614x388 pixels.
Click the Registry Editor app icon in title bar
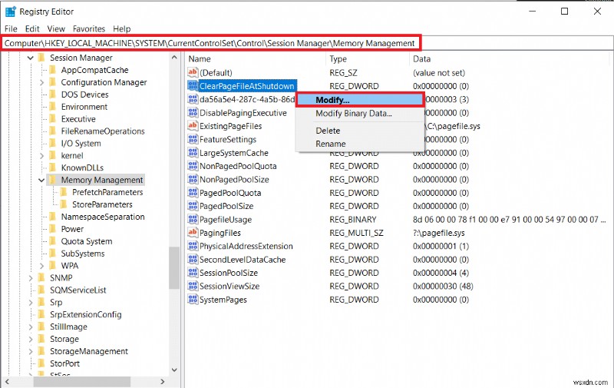[10, 12]
